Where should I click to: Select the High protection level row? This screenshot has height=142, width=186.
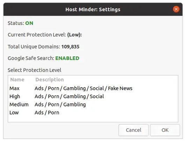pyautogui.click(x=93, y=96)
